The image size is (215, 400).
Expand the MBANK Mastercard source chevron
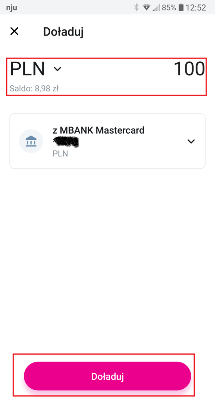[191, 141]
